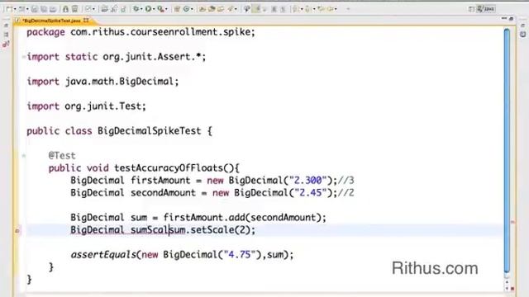Close the BigDecimalSpikeTest.java tab

pos(86,21)
